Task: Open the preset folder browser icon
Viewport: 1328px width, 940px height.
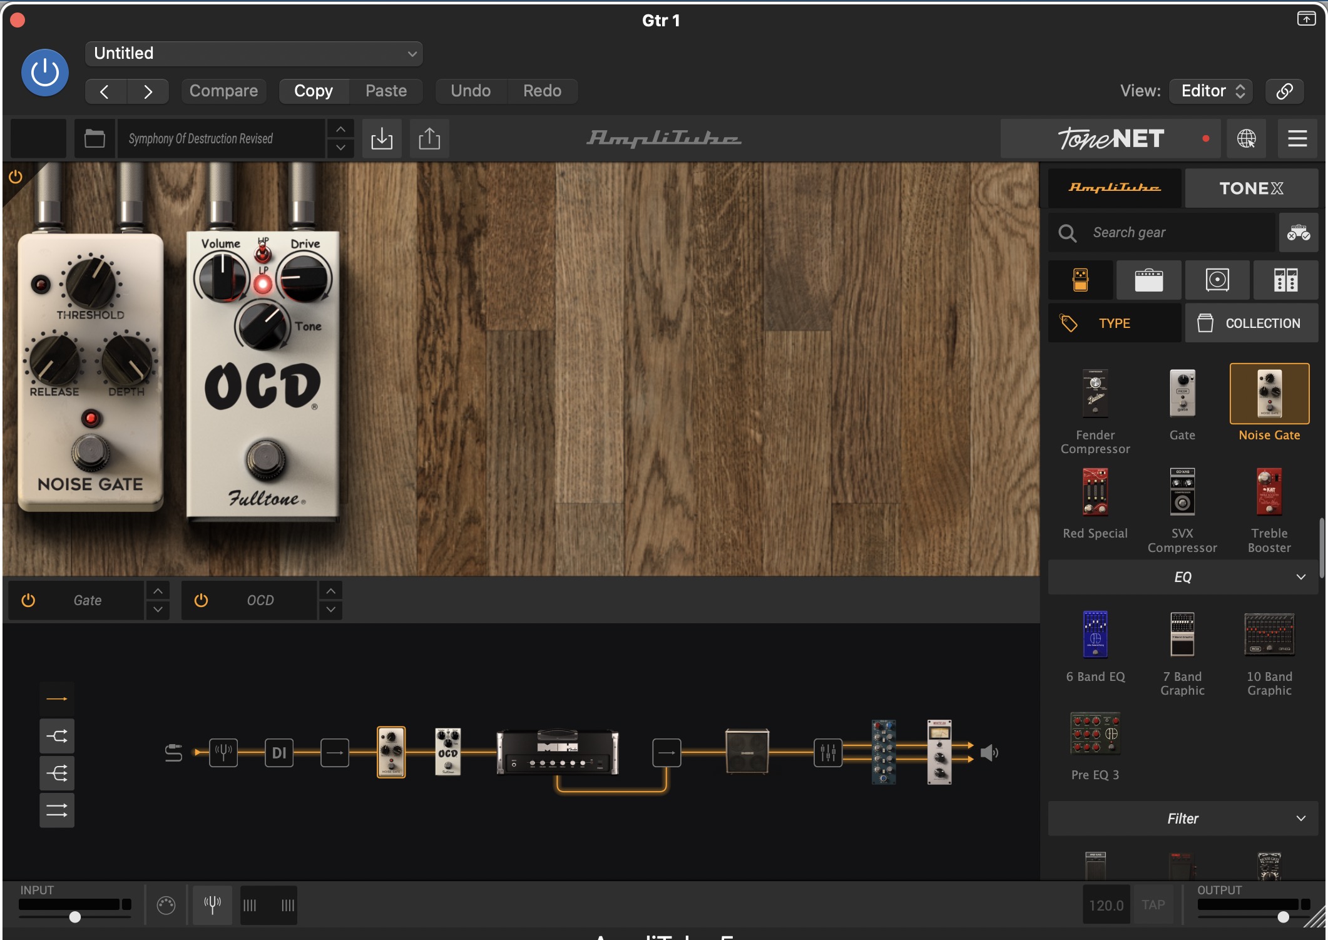Action: (94, 138)
